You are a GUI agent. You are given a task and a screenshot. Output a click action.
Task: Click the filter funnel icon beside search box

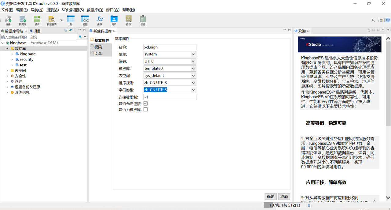click(x=80, y=37)
